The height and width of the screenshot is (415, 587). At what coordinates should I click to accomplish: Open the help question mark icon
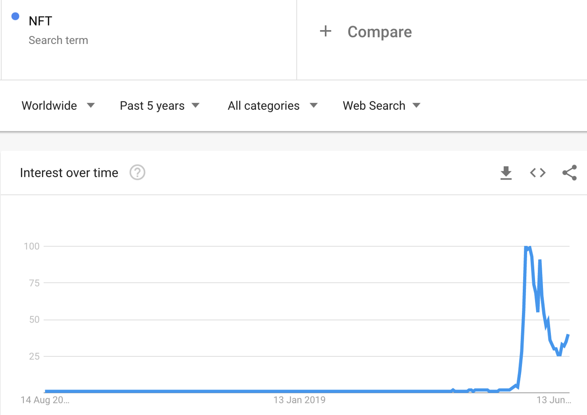coord(137,172)
